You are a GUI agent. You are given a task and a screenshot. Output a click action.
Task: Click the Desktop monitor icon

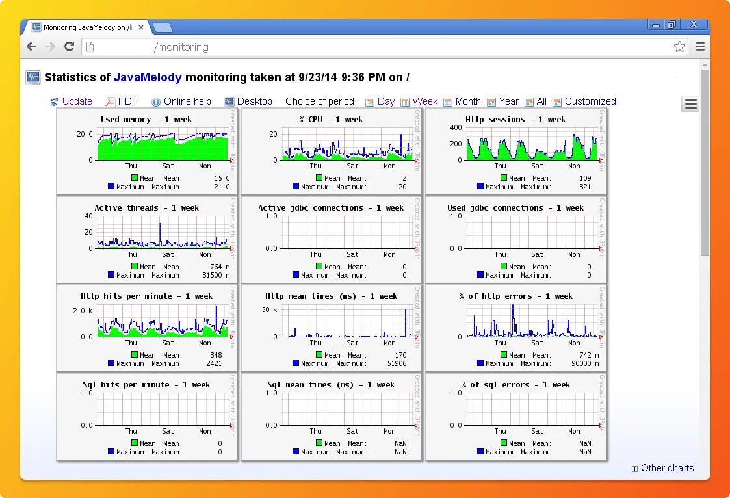[x=229, y=102]
